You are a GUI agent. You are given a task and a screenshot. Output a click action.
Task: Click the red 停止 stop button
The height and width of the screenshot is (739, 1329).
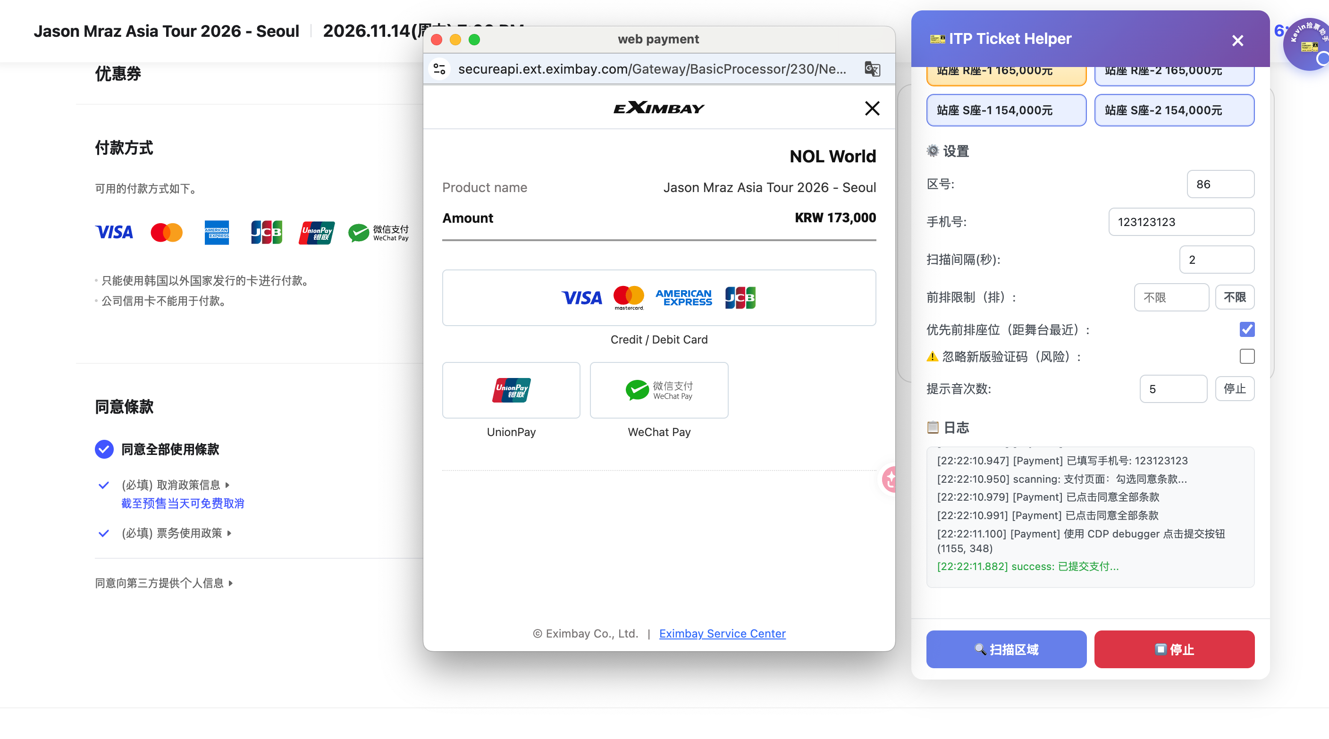pyautogui.click(x=1174, y=649)
